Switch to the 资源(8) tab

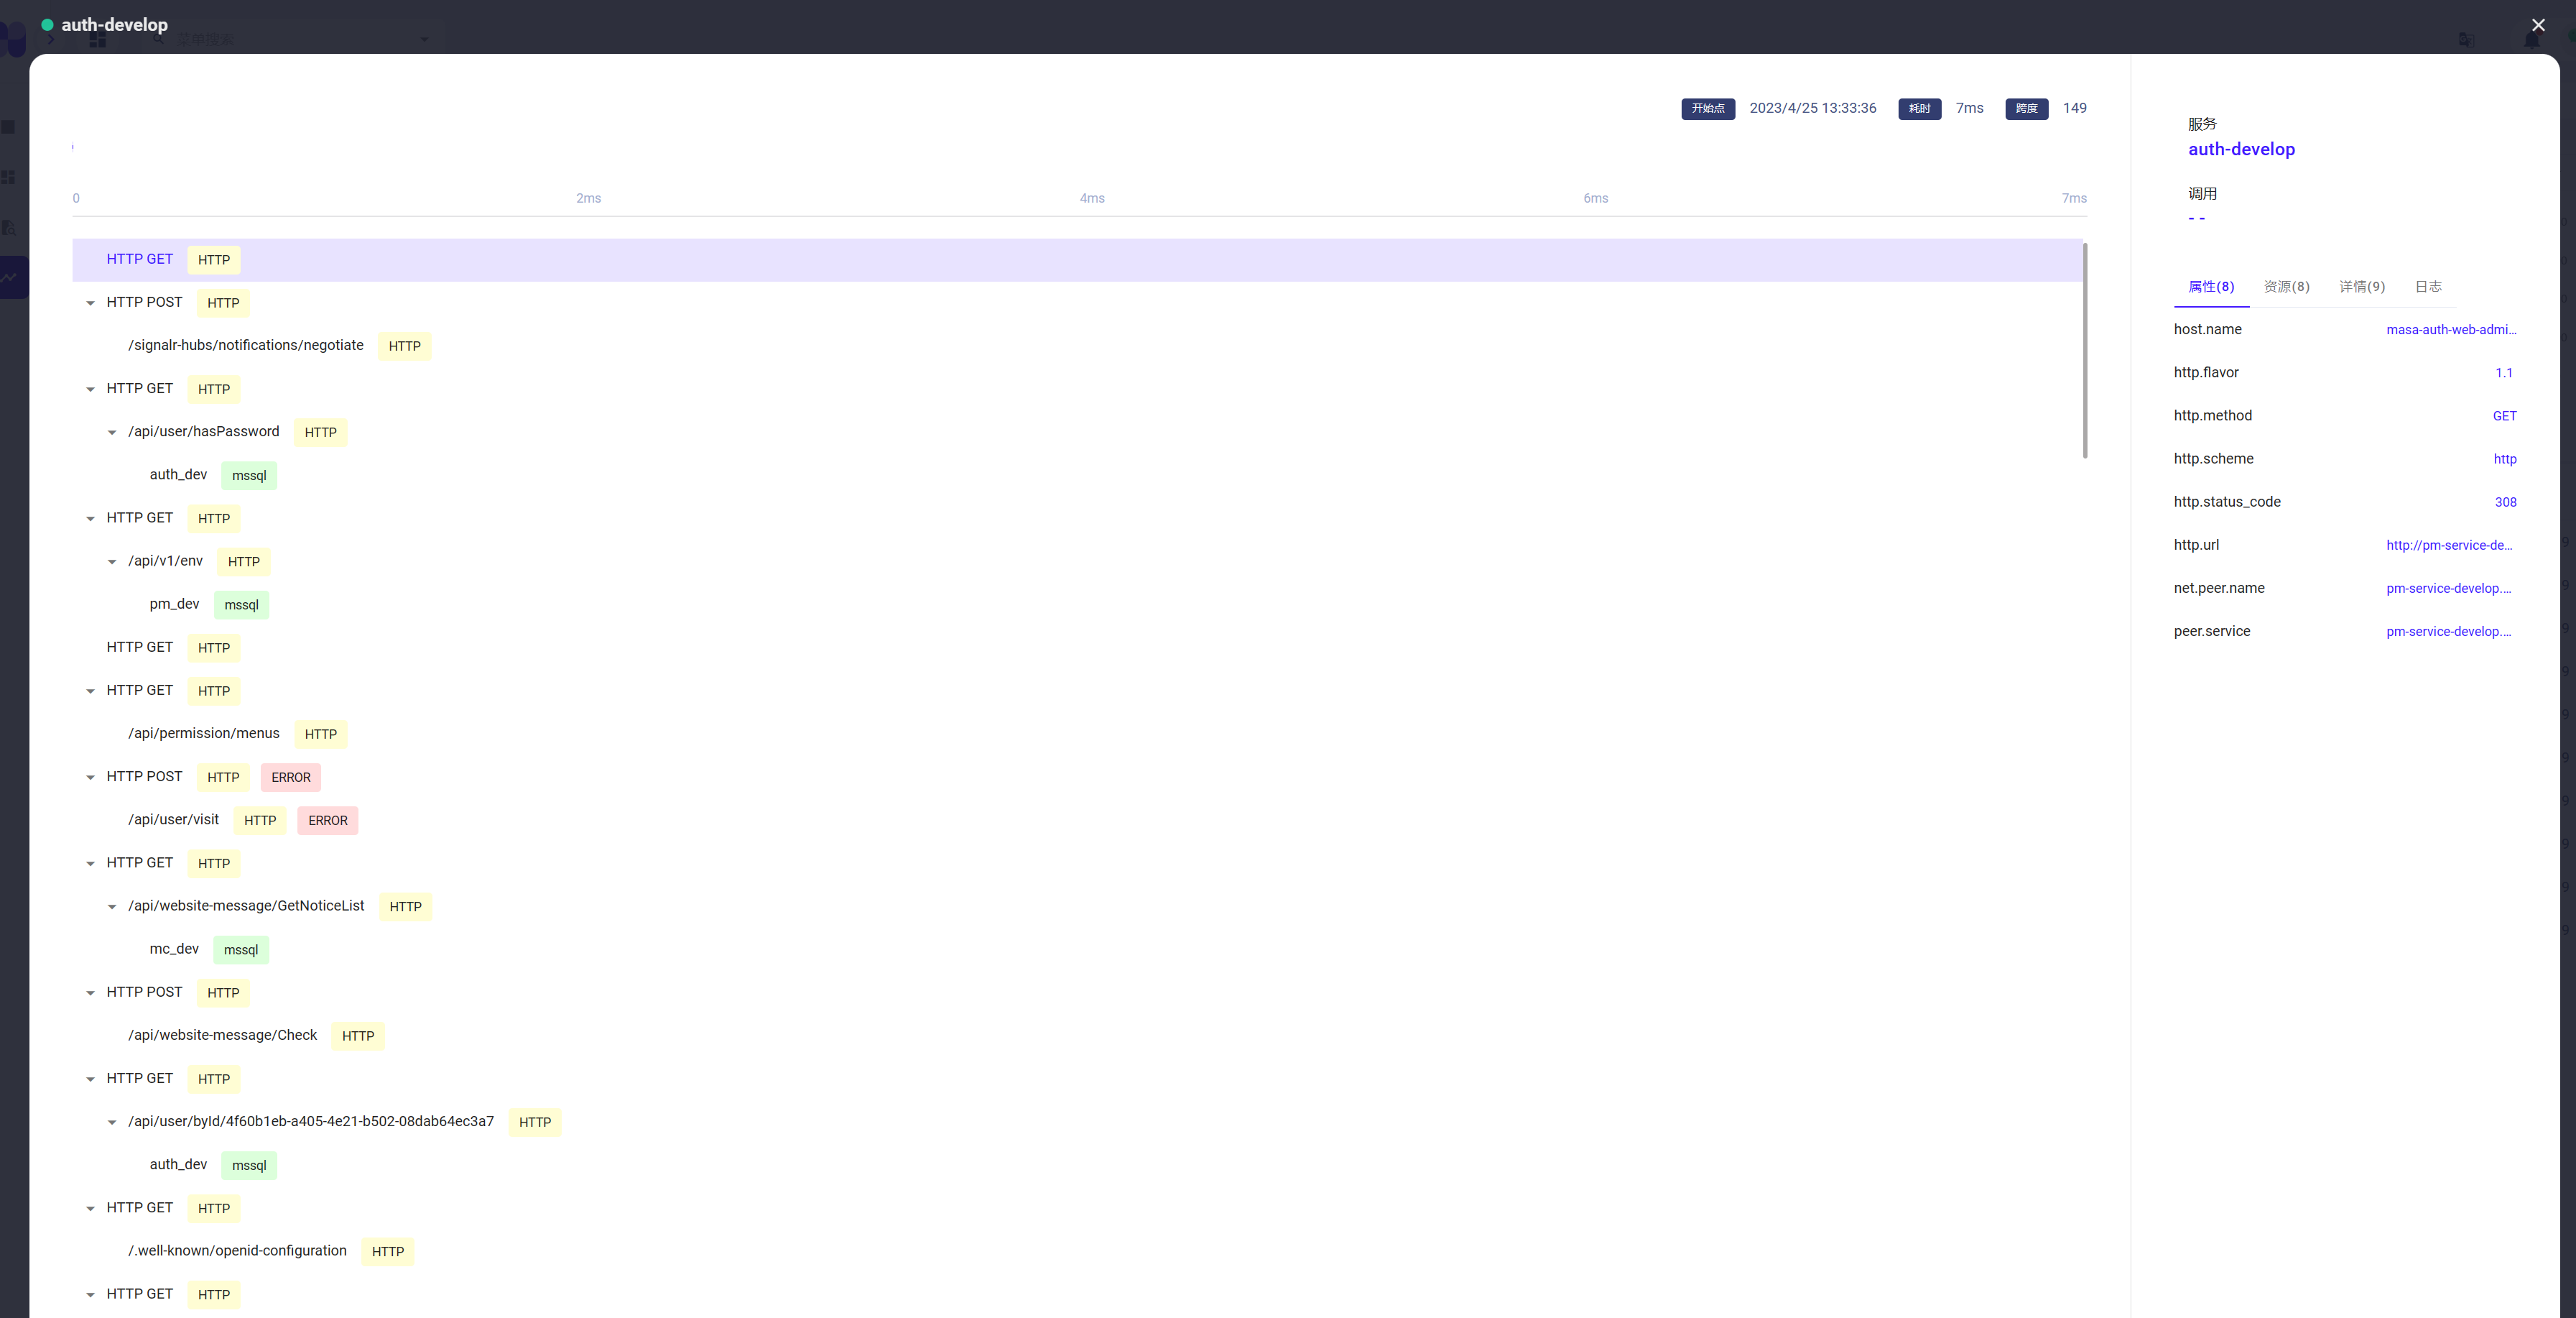2286,287
